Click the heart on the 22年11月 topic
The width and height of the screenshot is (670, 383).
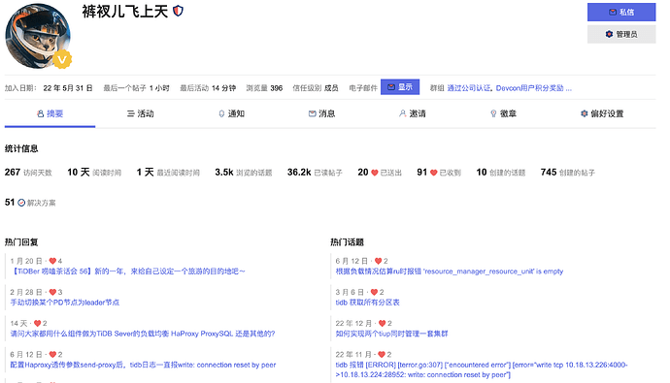(x=382, y=355)
